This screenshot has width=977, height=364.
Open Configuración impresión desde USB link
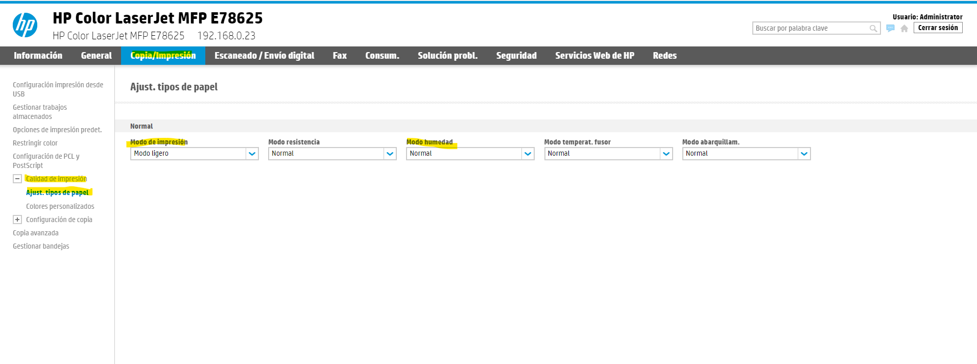[x=58, y=89]
